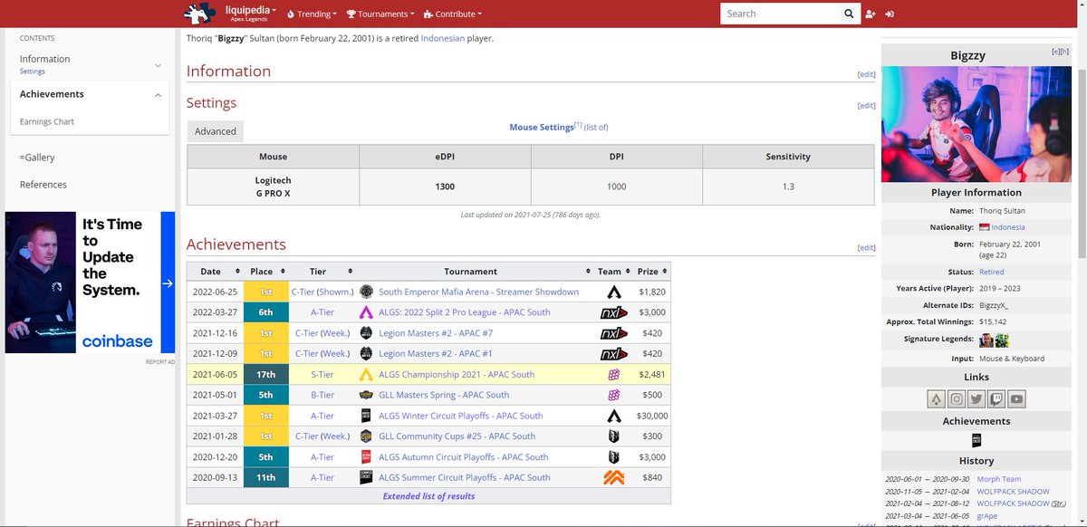Click inside the Search input field

[779, 14]
